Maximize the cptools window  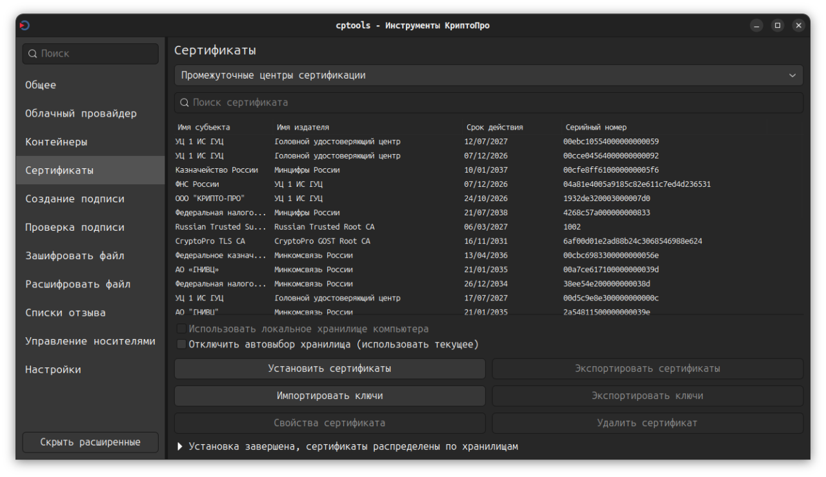(778, 26)
